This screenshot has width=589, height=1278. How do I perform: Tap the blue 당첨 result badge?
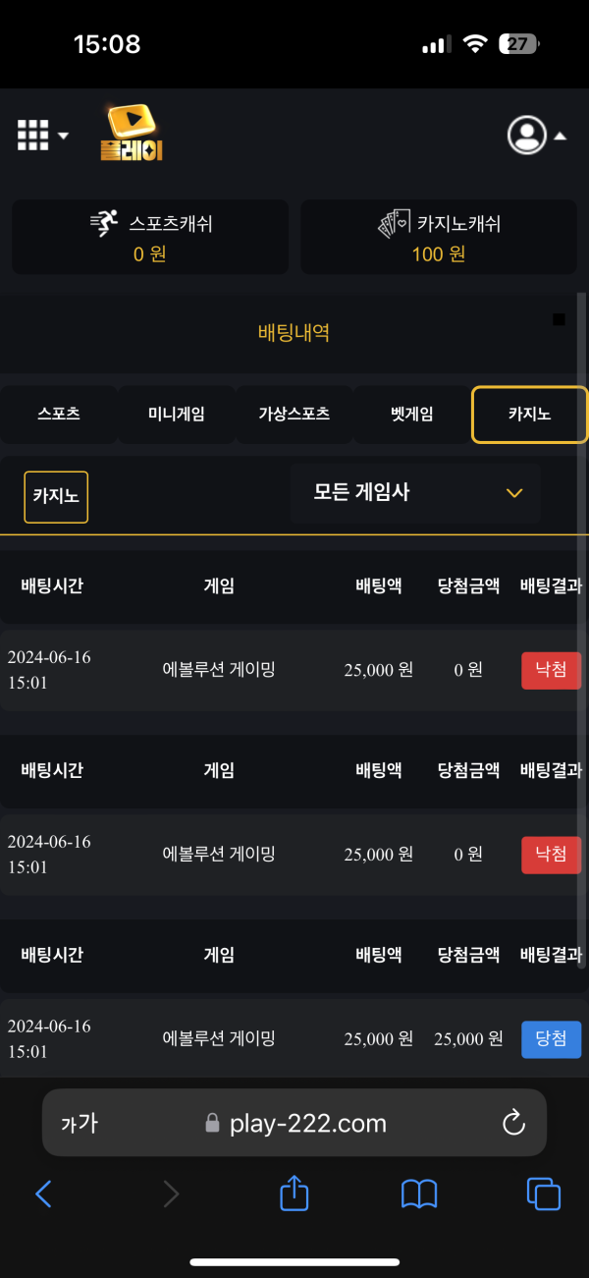pos(551,1039)
